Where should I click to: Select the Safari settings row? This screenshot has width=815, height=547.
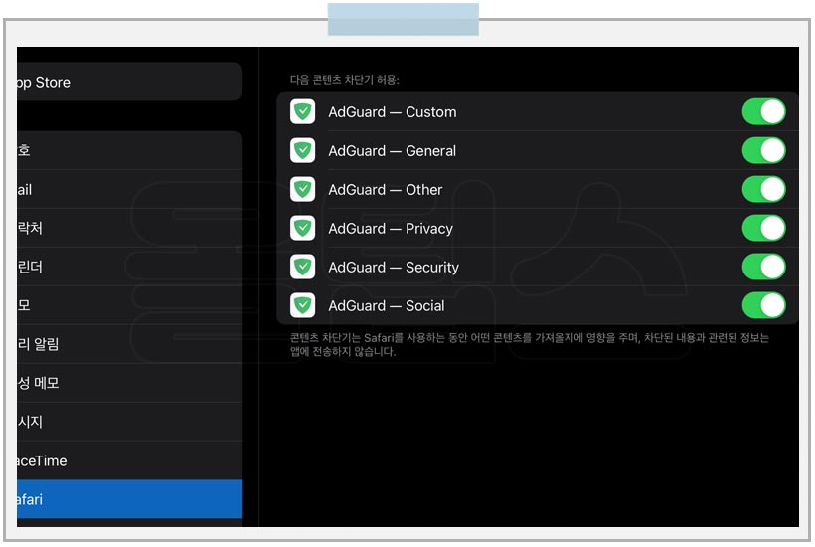click(129, 499)
